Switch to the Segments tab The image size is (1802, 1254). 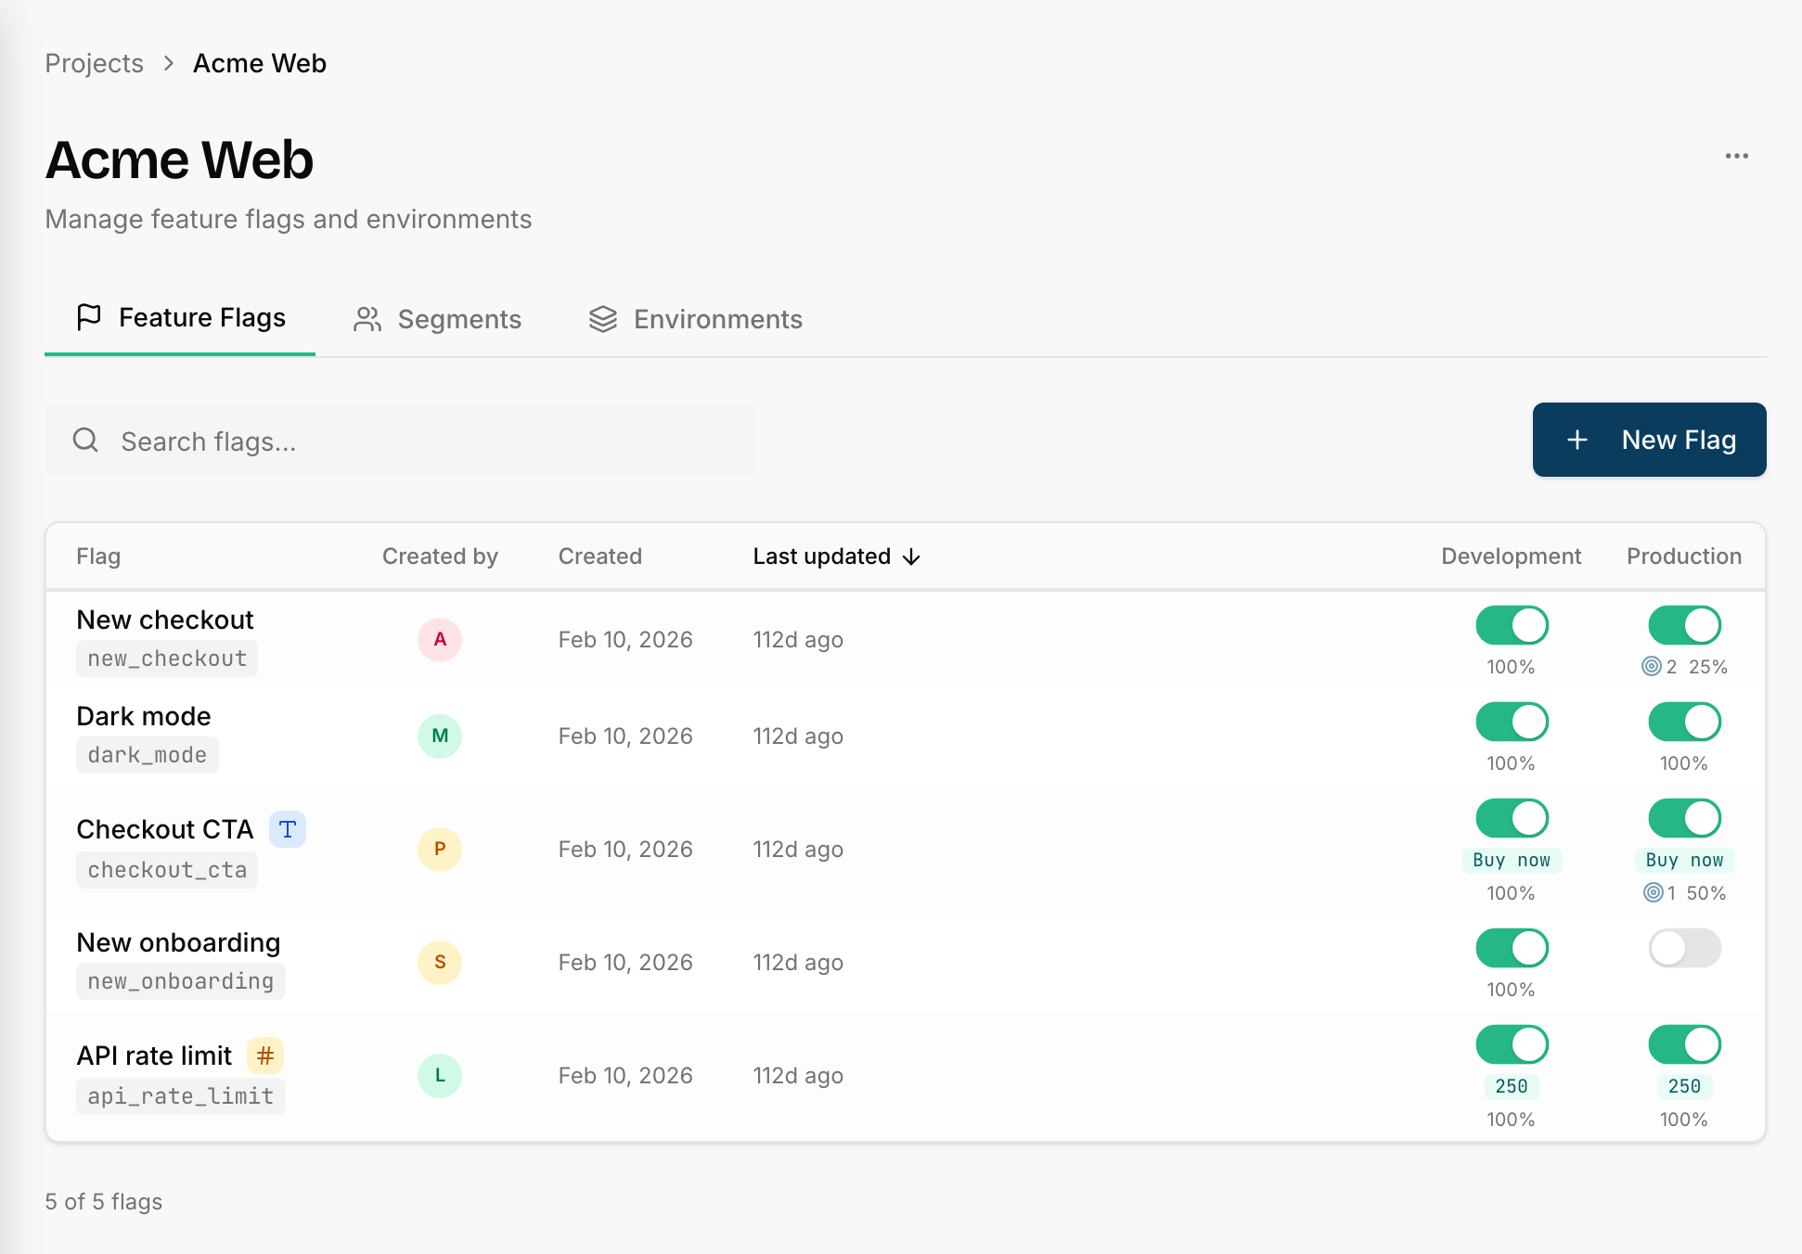point(438,319)
